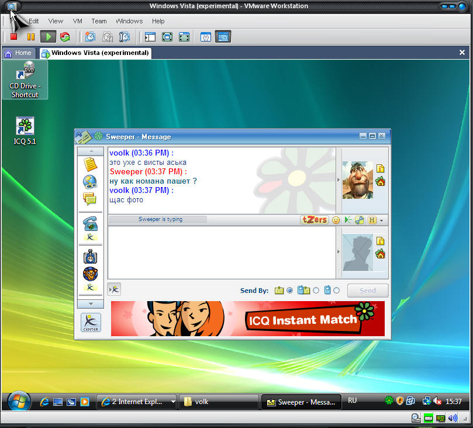The width and height of the screenshot is (473, 428).
Task: Click the blank silhouette avatar
Action: [357, 253]
